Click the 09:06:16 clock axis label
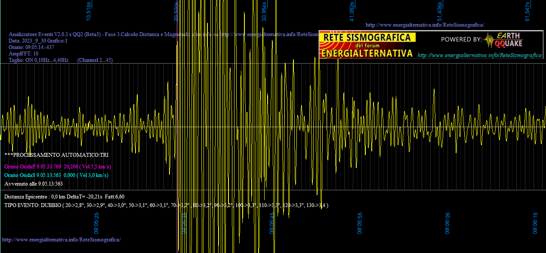 point(535,223)
